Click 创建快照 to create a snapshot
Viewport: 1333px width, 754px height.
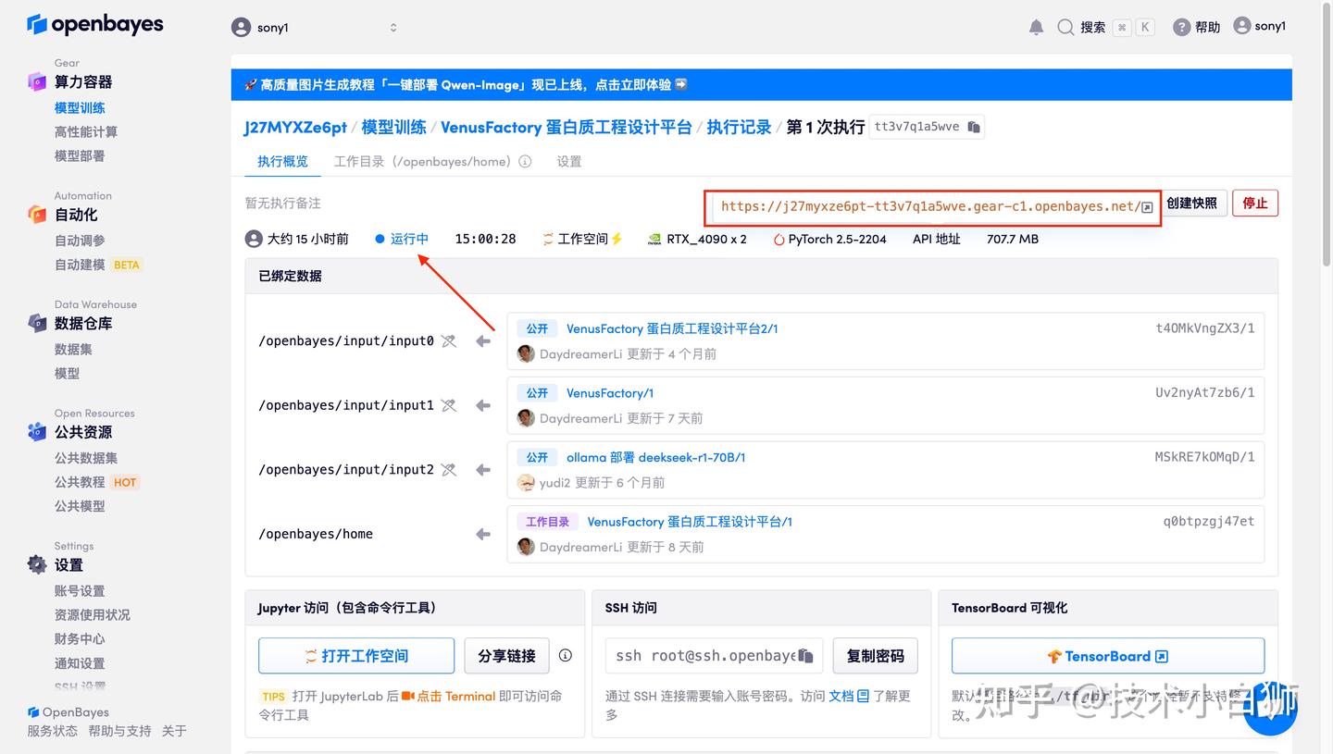point(1194,205)
